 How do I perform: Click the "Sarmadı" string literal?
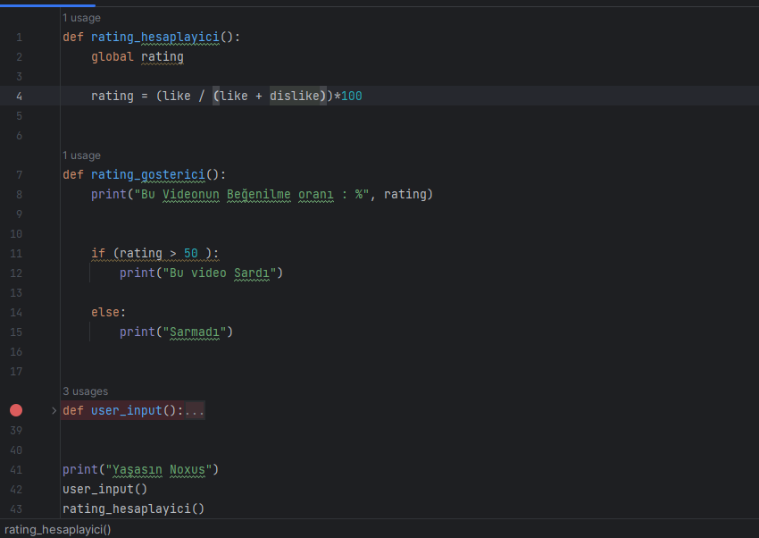[x=195, y=332]
